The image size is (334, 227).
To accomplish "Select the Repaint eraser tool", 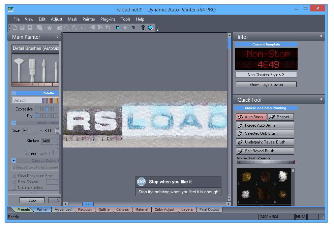I will 280,117.
